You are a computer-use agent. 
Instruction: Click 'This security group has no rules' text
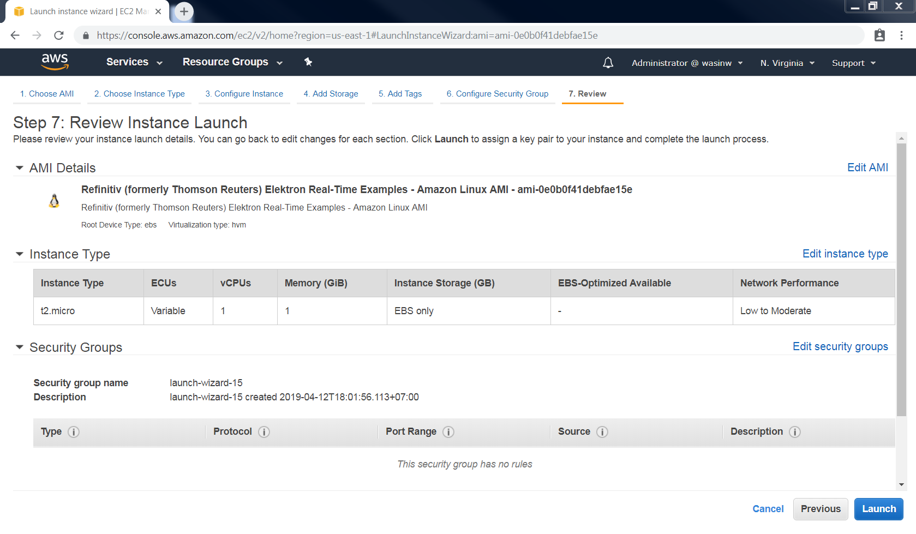pos(465,464)
